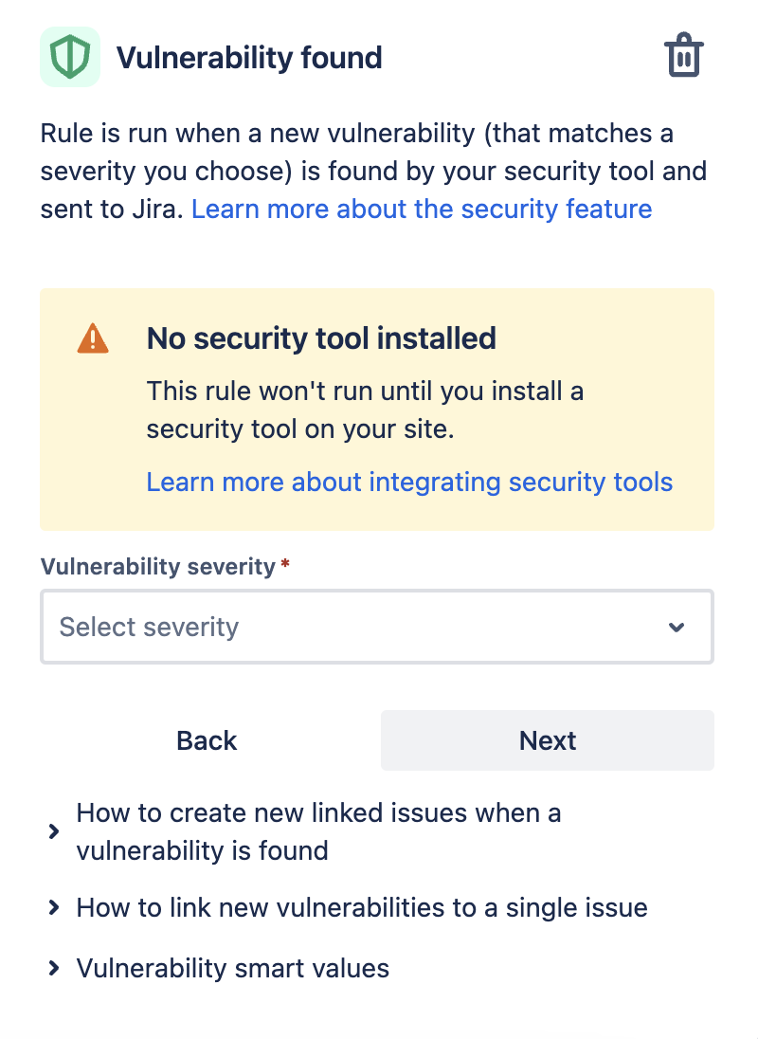Expand How to create new linked issues
The height and width of the screenshot is (1039, 758).
pos(318,831)
